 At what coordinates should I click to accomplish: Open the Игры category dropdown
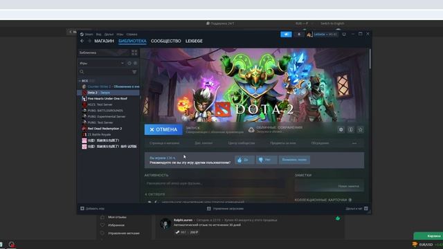pyautogui.click(x=102, y=63)
